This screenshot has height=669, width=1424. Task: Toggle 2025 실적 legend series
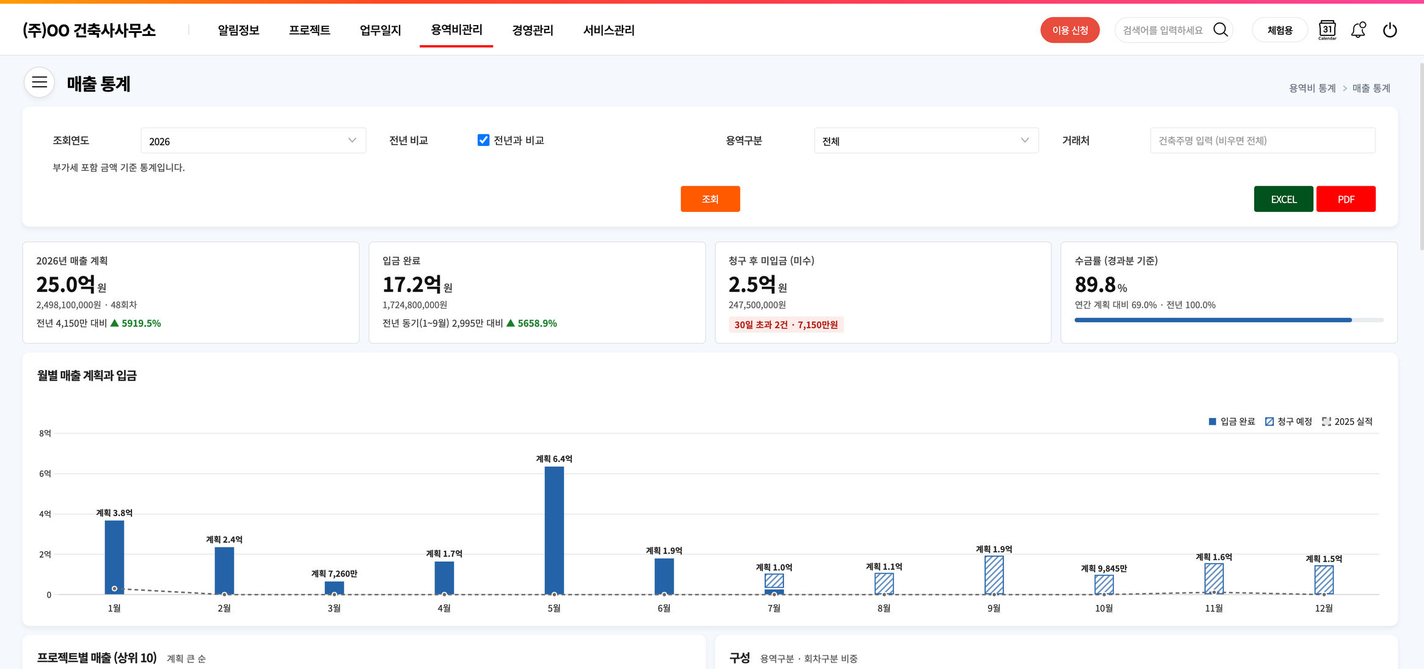click(1347, 422)
